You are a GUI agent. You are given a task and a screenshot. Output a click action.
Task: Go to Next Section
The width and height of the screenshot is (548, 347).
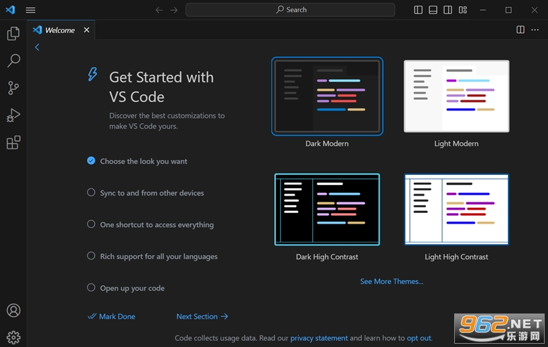(x=202, y=317)
